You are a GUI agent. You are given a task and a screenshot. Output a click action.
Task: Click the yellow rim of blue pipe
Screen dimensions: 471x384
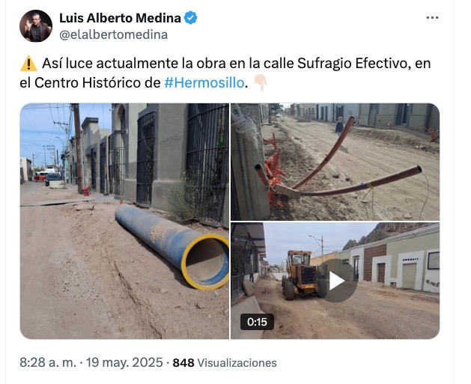click(x=206, y=262)
